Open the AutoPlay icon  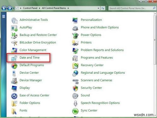point(14,28)
